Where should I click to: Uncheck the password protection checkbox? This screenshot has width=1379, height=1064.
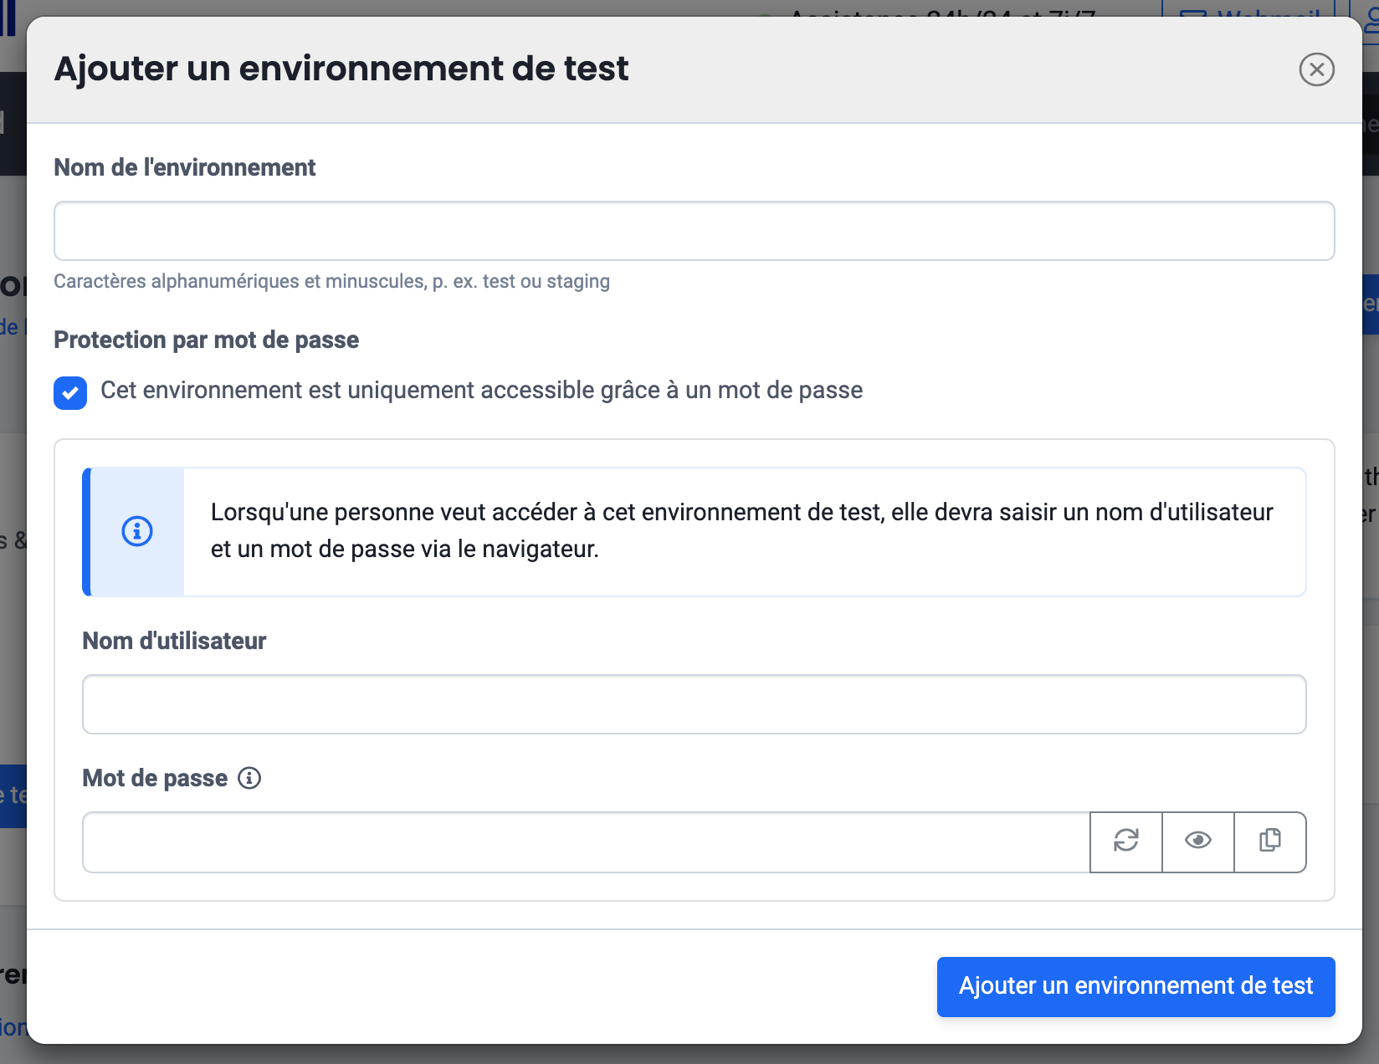pos(70,392)
